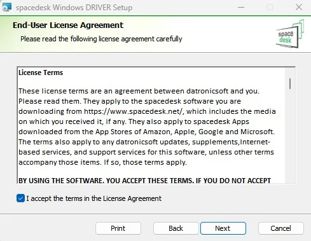Image resolution: width=311 pixels, height=241 pixels.
Task: Click the window title 'spacedesk Windows DRIVER Setup'
Action: pos(74,8)
